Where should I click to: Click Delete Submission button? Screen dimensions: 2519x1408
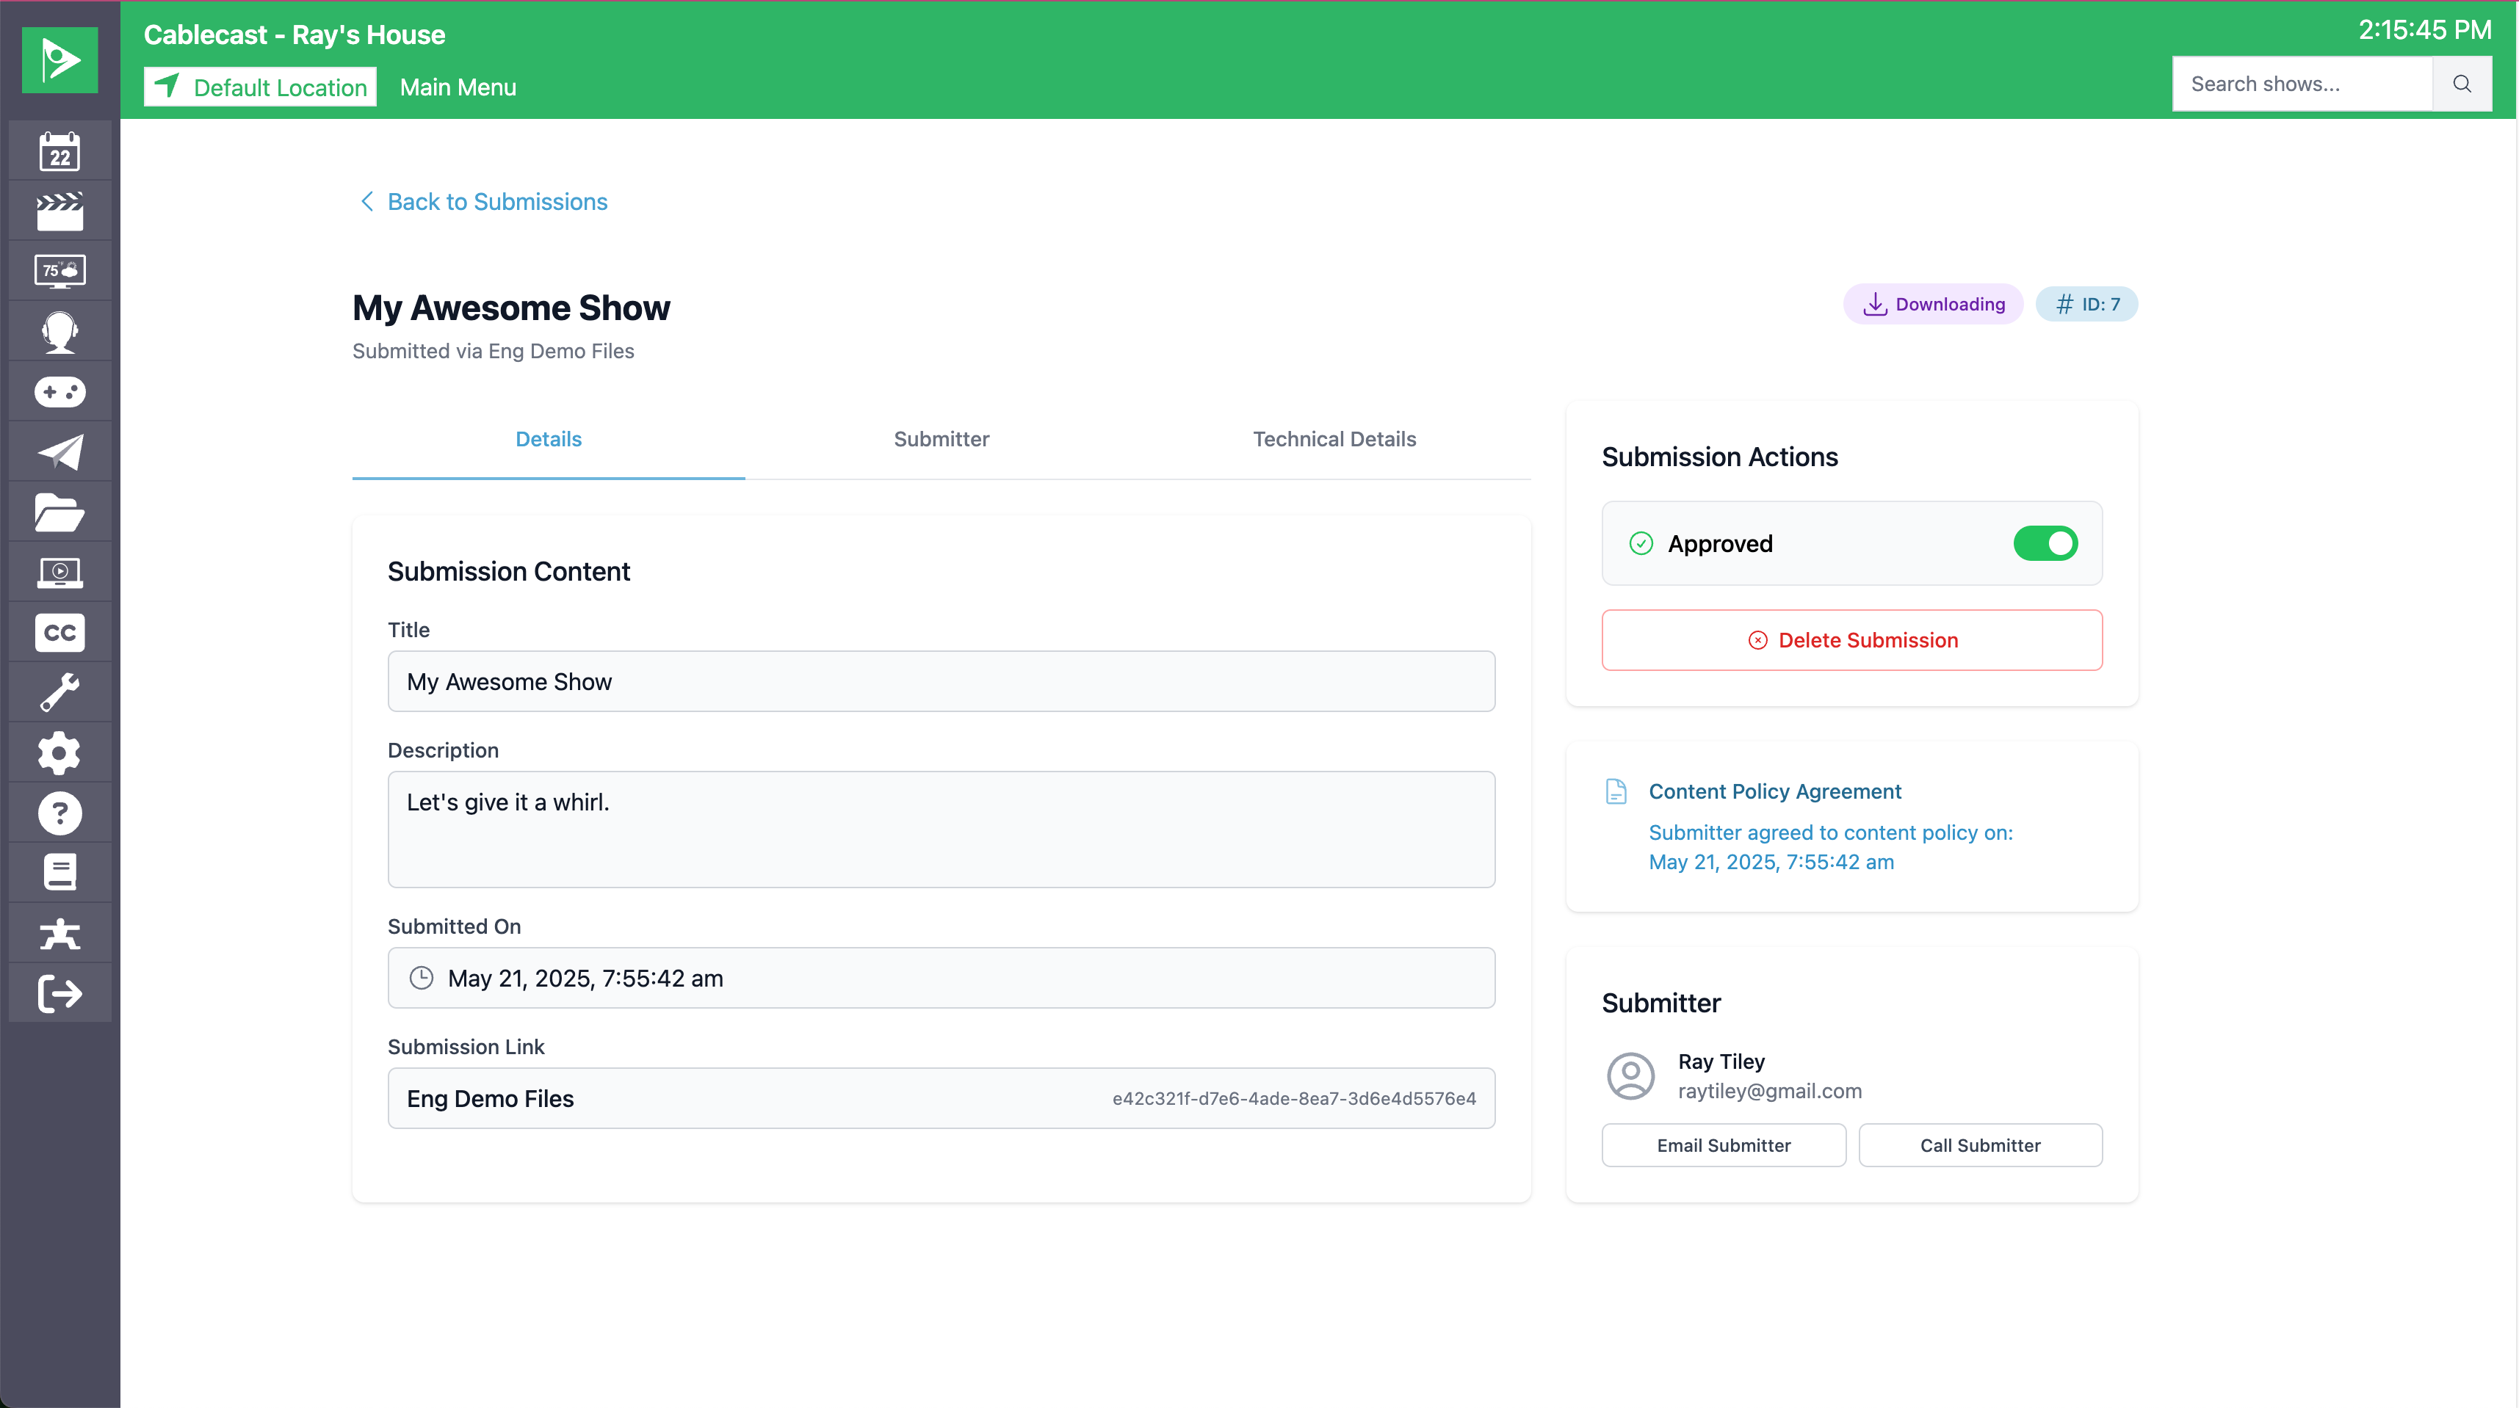[1851, 640]
